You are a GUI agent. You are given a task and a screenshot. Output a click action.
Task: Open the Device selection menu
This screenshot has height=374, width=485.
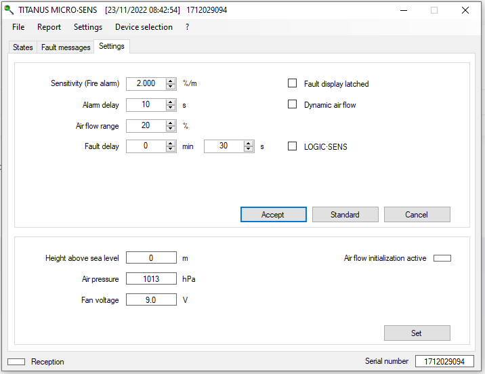tap(144, 27)
